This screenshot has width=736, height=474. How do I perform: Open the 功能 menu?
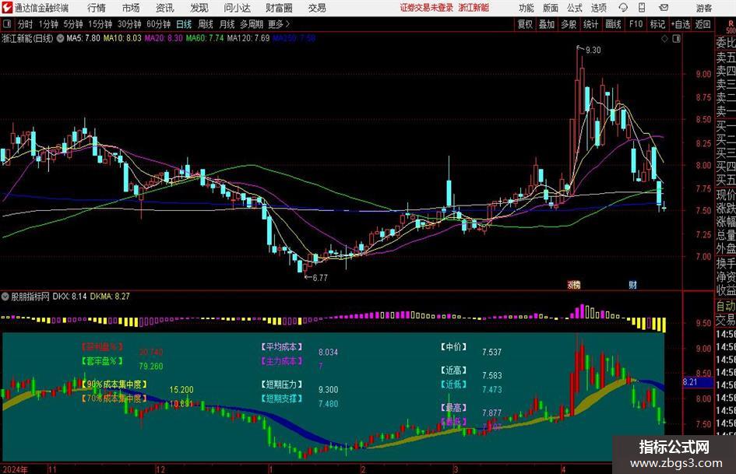click(526, 8)
